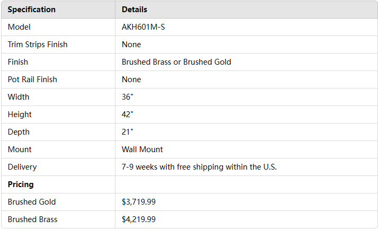Click the Height row label
Viewport: 378px width, 229px height.
(x=20, y=114)
